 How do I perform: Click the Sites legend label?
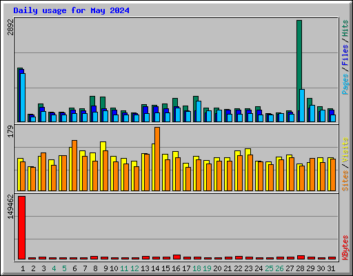[x=345, y=181]
